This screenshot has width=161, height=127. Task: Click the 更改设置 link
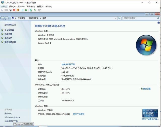(x=146, y=89)
